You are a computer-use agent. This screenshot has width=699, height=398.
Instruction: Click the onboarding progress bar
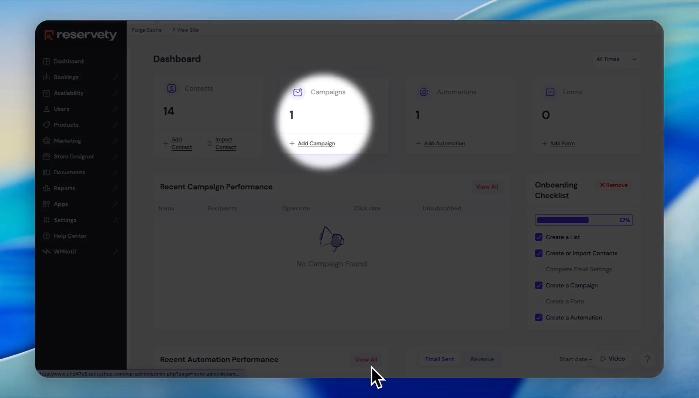pyautogui.click(x=584, y=220)
